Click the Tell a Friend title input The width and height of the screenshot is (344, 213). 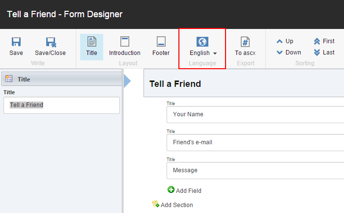(x=61, y=105)
